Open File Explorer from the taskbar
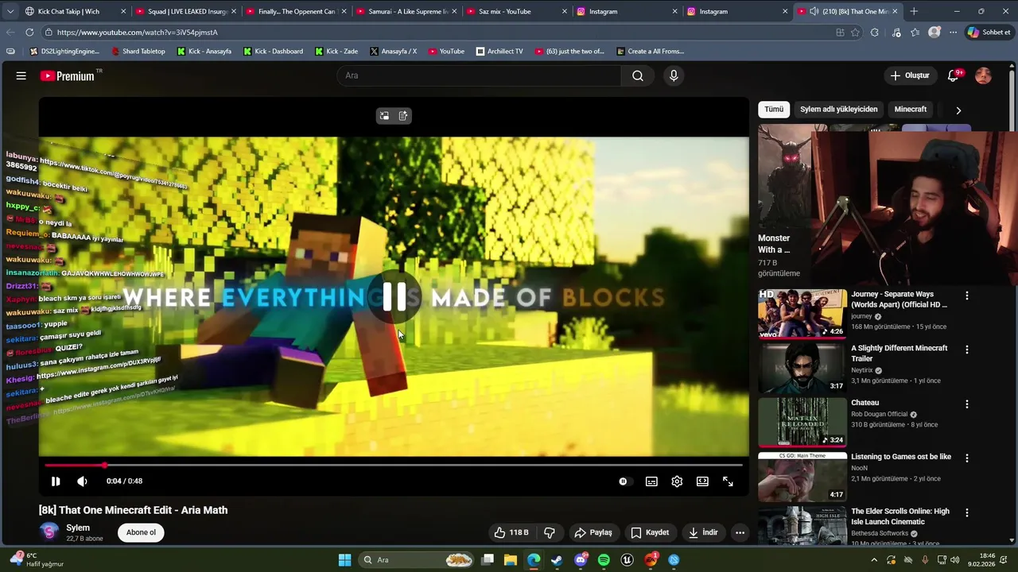This screenshot has width=1018, height=572. (x=511, y=560)
